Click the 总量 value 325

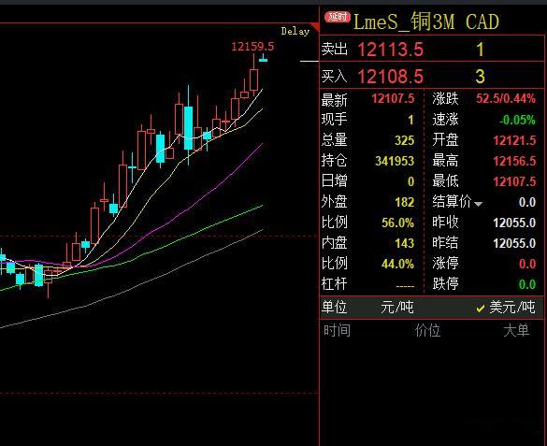click(404, 140)
